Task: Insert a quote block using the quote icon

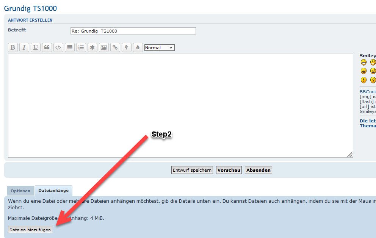Action: pos(47,47)
